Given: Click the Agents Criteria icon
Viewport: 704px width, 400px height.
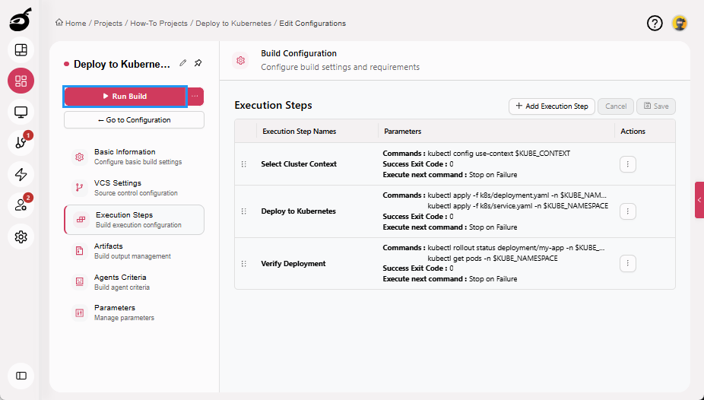Looking at the screenshot, I should [80, 282].
